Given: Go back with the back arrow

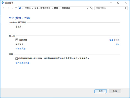Looking at the screenshot, I should pos(3,8).
